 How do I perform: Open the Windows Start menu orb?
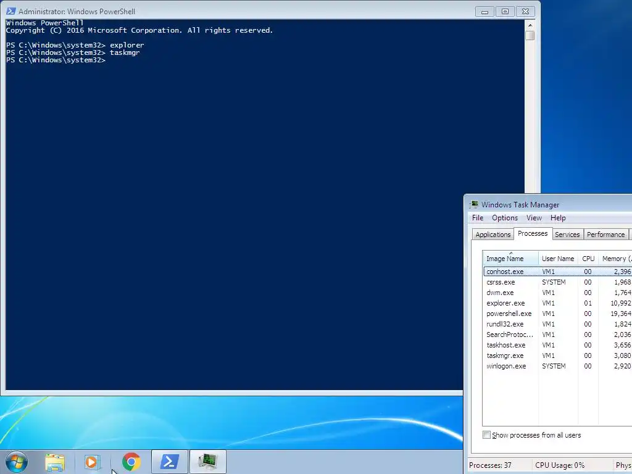point(17,462)
